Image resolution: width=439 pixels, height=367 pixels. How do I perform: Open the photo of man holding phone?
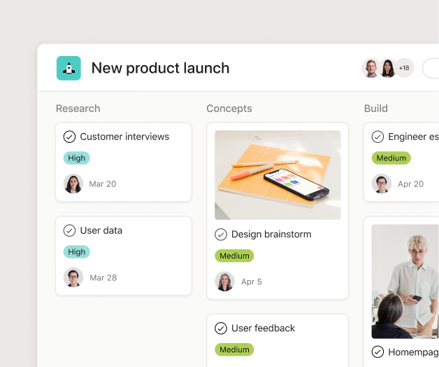[405, 282]
